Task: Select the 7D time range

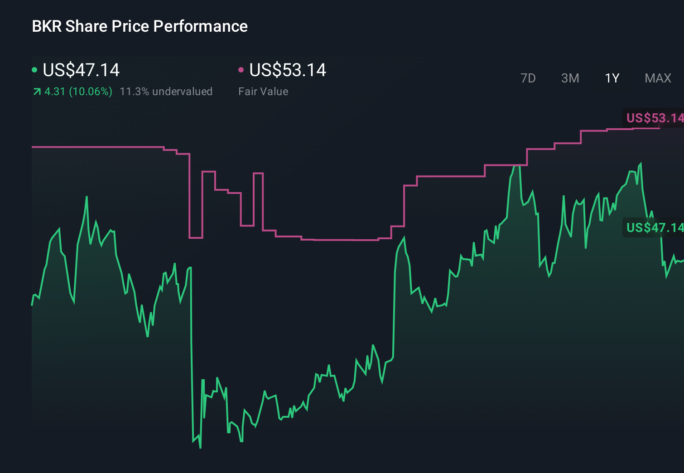Action: point(528,78)
